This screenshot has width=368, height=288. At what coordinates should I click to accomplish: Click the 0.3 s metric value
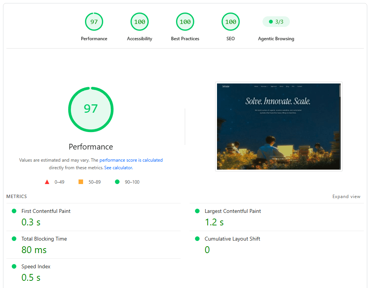coord(31,222)
